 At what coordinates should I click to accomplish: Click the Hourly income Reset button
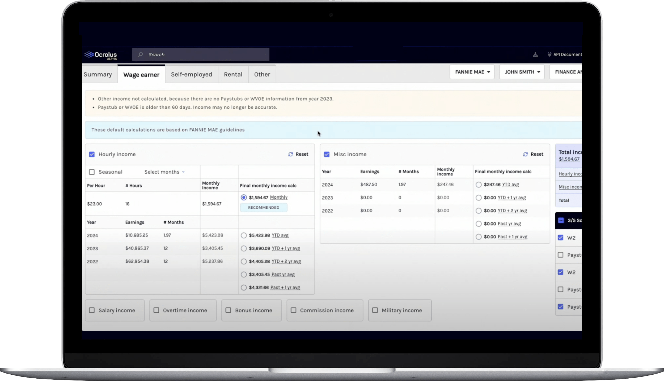[302, 154]
